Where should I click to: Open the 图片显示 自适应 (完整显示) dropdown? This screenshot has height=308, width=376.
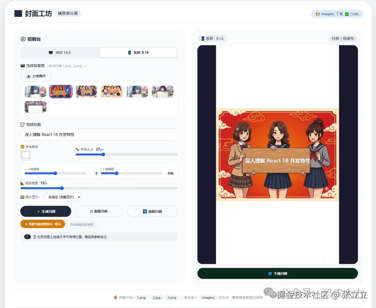click(63, 197)
